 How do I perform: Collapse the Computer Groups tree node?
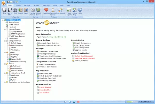tap(5, 41)
